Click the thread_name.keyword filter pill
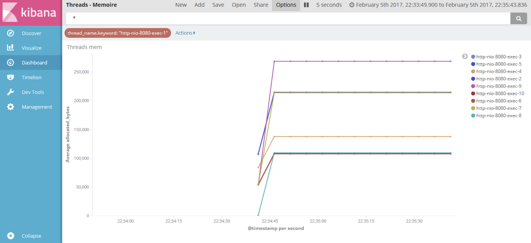 (x=117, y=33)
